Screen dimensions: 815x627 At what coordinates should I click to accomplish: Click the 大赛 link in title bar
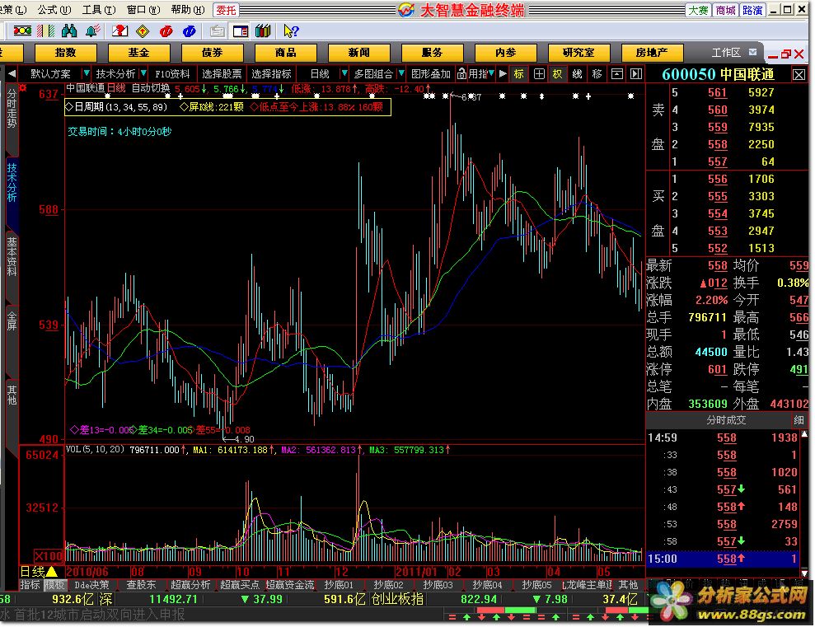point(698,10)
